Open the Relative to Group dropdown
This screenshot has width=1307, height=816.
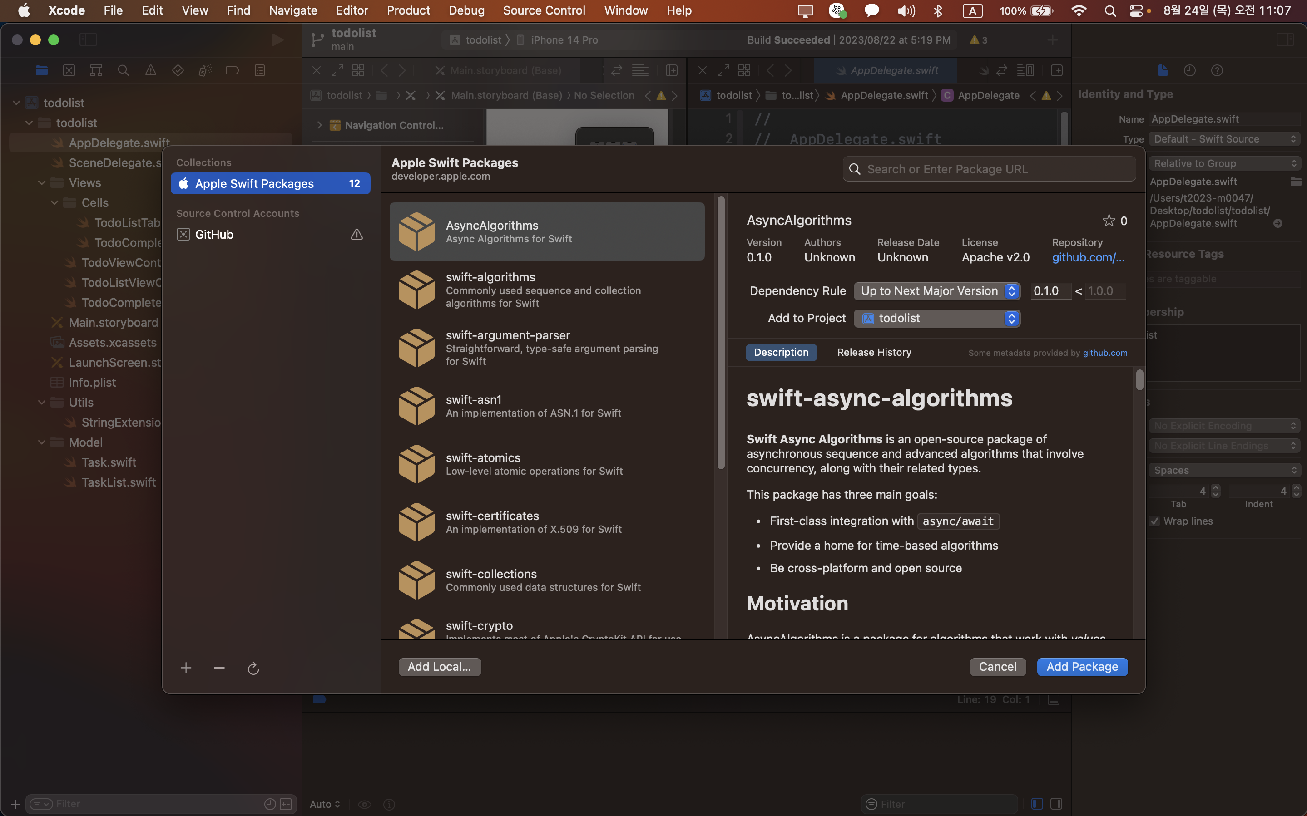pos(1224,163)
